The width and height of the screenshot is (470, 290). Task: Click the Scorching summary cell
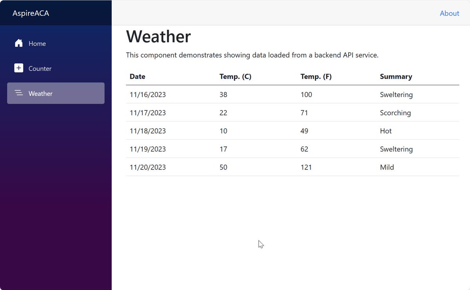(395, 113)
